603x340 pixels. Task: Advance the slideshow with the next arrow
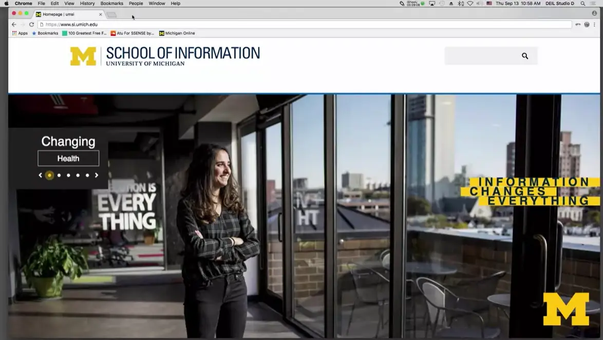pos(97,175)
